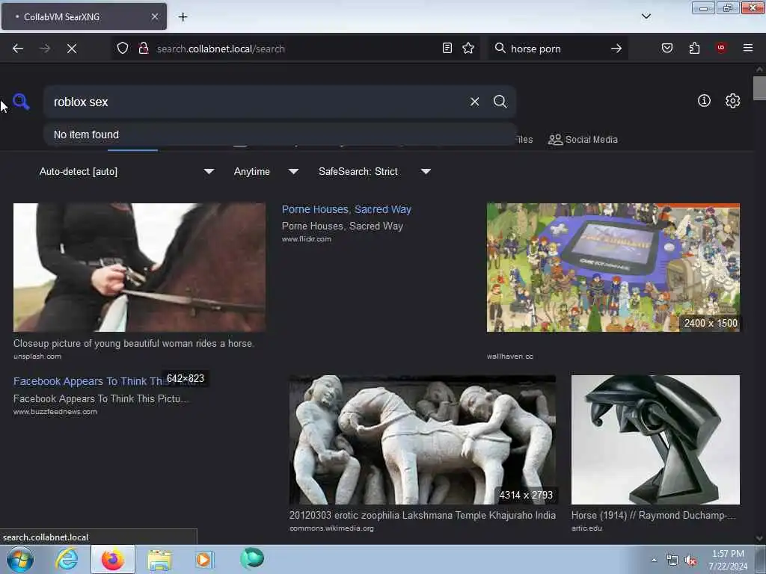Click the 4314 x 2793 resolution badge
This screenshot has height=574, width=766.
point(526,495)
